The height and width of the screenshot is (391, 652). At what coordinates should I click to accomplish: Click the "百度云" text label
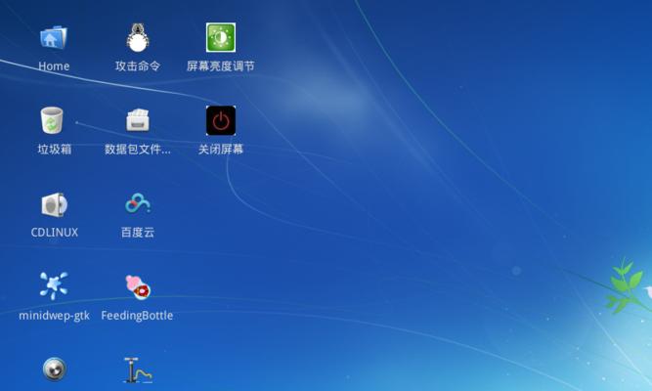click(x=137, y=233)
